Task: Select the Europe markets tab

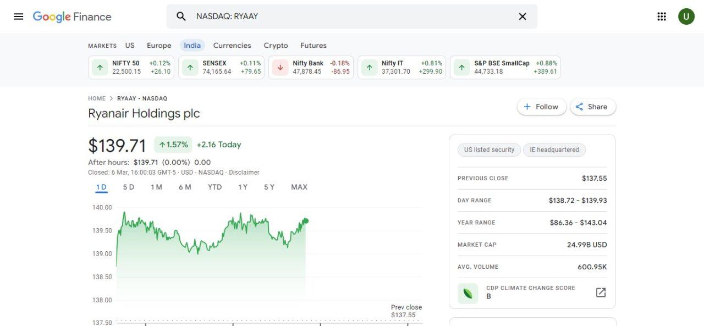Action: pos(159,46)
